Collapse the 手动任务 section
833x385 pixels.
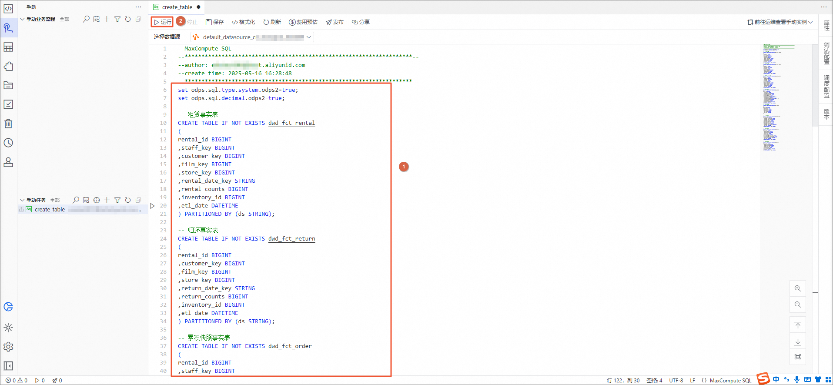(x=22, y=200)
